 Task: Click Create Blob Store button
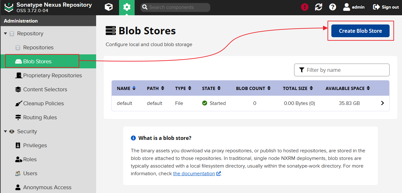[x=360, y=31]
